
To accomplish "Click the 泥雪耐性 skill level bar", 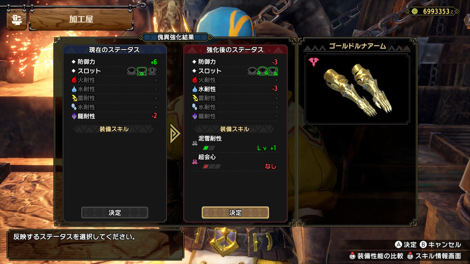I will 209,148.
